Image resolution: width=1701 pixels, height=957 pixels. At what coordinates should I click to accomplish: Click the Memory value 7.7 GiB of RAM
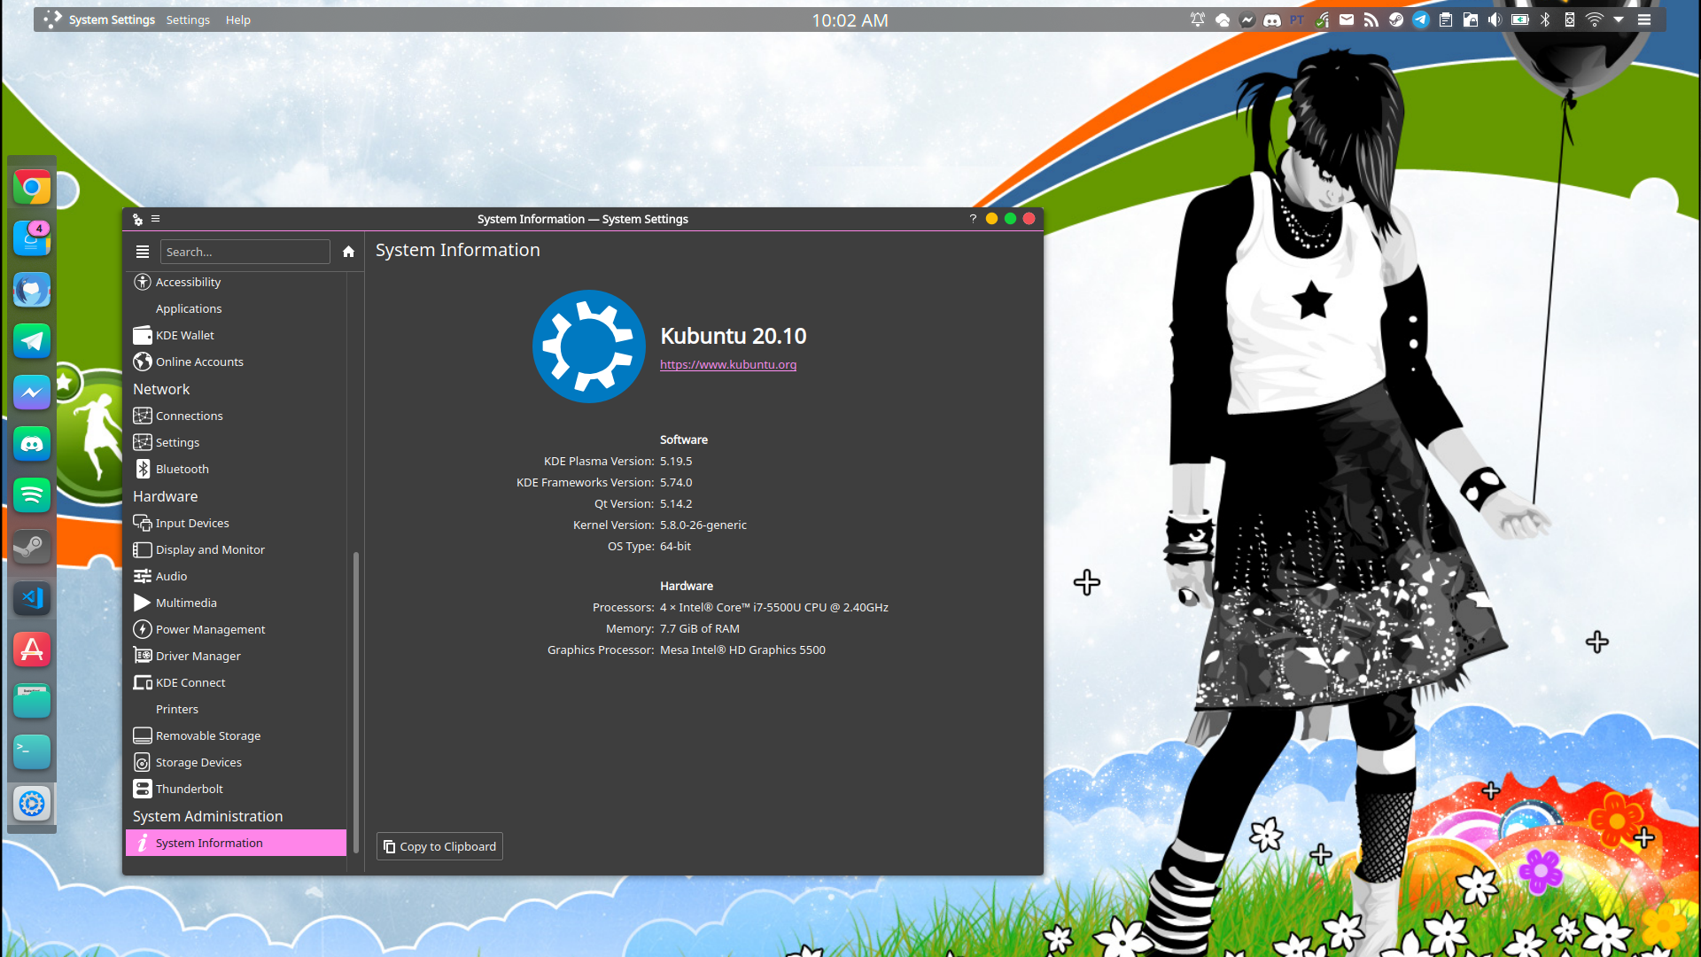[700, 628]
